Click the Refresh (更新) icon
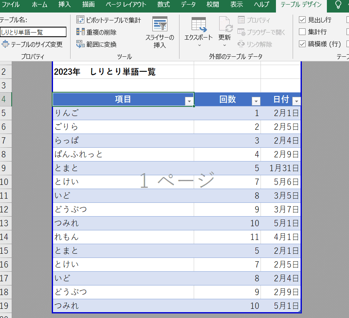This screenshot has height=318, width=349. point(225,24)
